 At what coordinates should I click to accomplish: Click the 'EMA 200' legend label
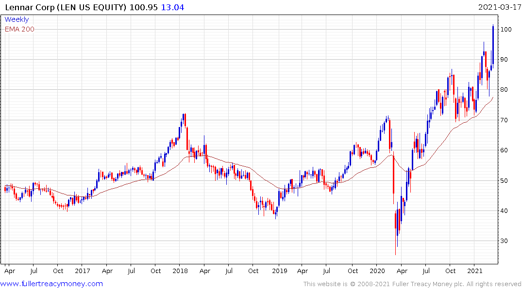(19, 29)
